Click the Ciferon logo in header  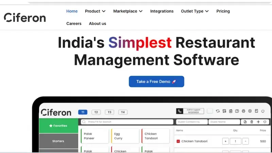(25, 18)
